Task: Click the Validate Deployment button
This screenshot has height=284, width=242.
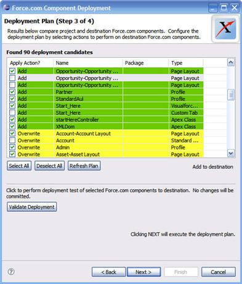Action: click(32, 207)
